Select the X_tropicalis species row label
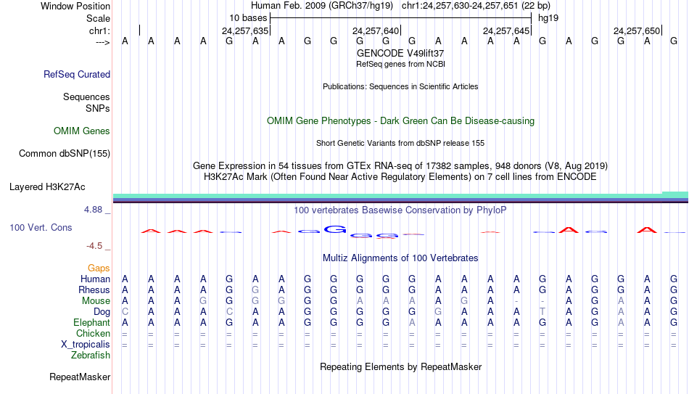The image size is (689, 394). coord(86,345)
